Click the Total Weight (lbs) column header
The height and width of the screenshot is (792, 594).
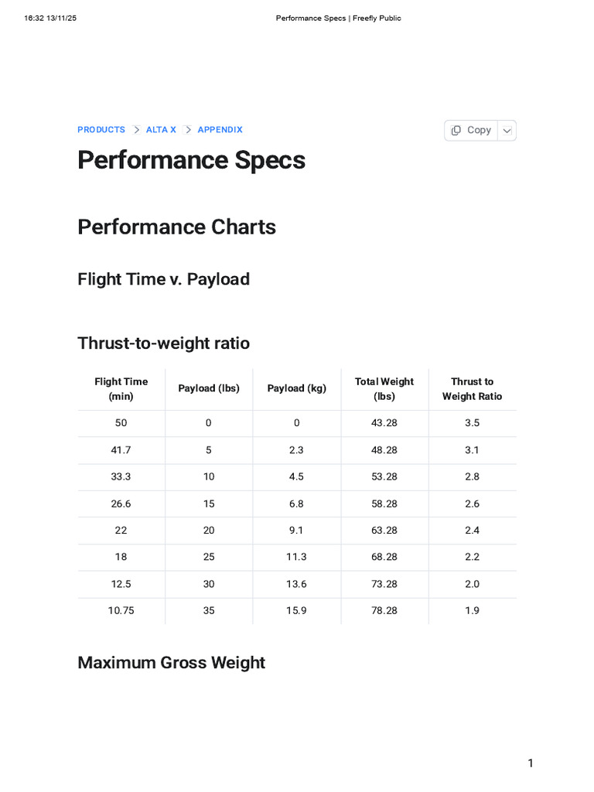tap(384, 389)
